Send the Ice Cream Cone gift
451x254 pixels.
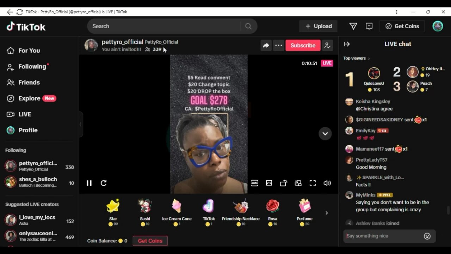coord(177,212)
